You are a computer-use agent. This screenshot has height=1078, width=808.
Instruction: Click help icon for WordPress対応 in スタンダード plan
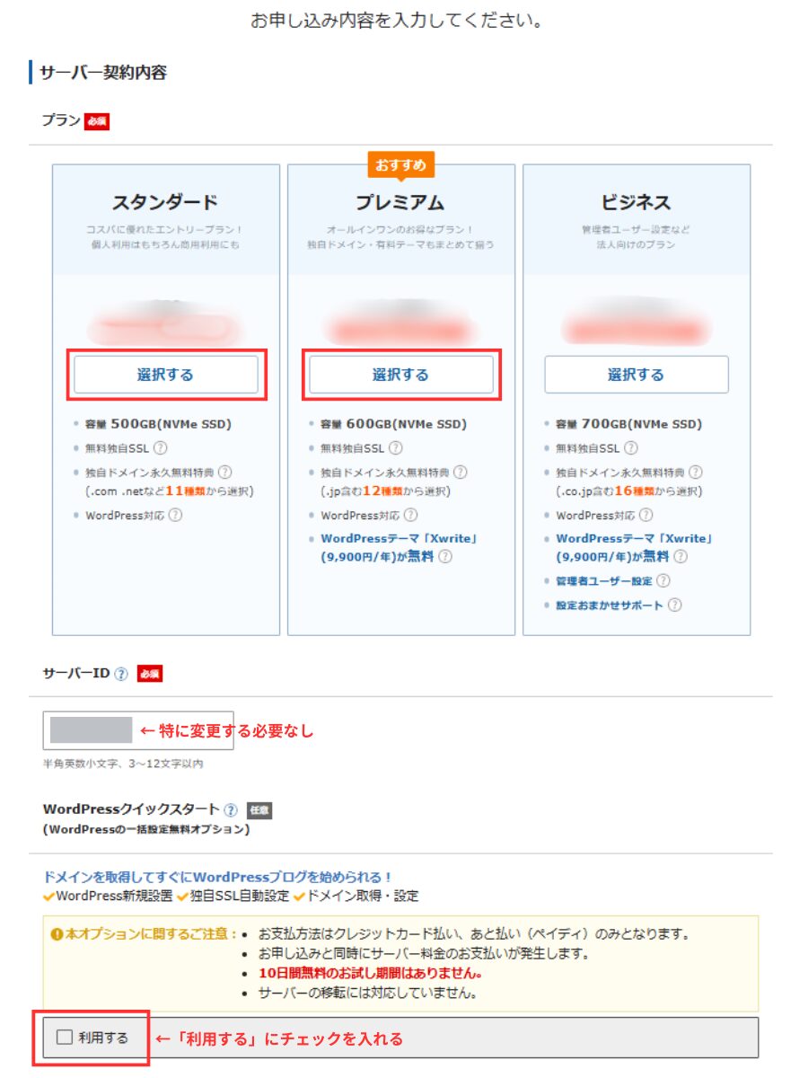pyautogui.click(x=175, y=515)
